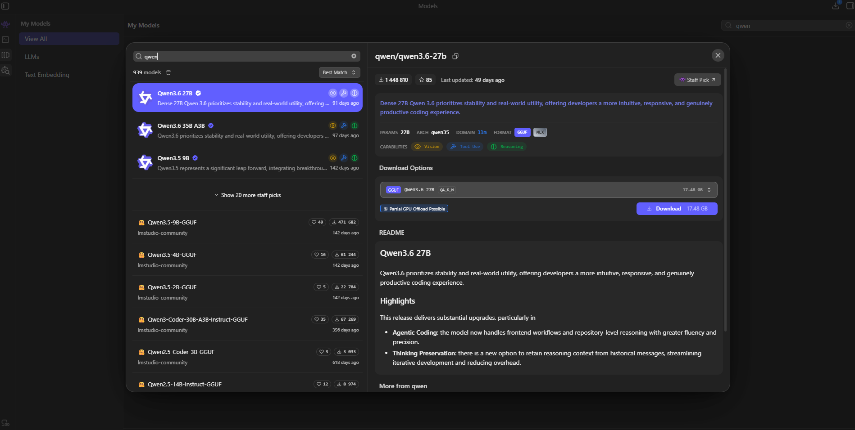Screen dimensions: 855x430
Task: Click the star count showing 85
Action: pos(425,80)
